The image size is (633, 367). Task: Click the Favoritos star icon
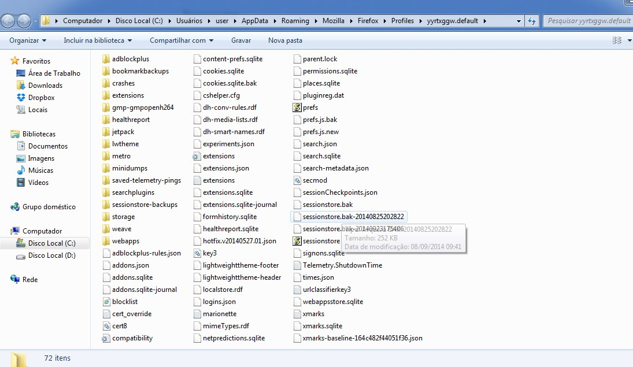click(x=15, y=61)
